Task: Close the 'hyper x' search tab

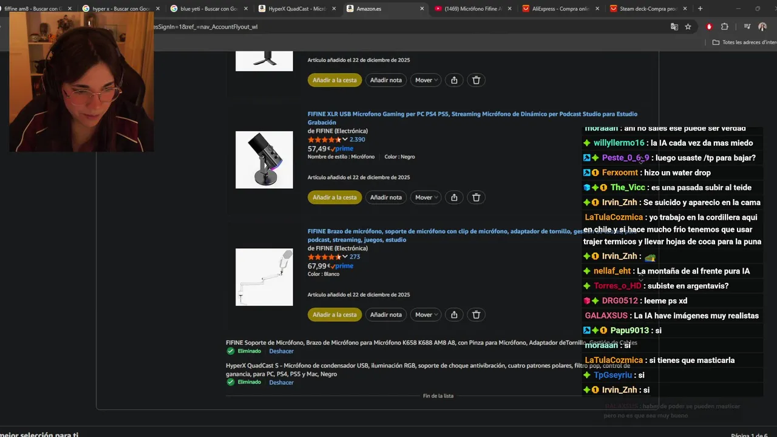Action: (x=158, y=8)
